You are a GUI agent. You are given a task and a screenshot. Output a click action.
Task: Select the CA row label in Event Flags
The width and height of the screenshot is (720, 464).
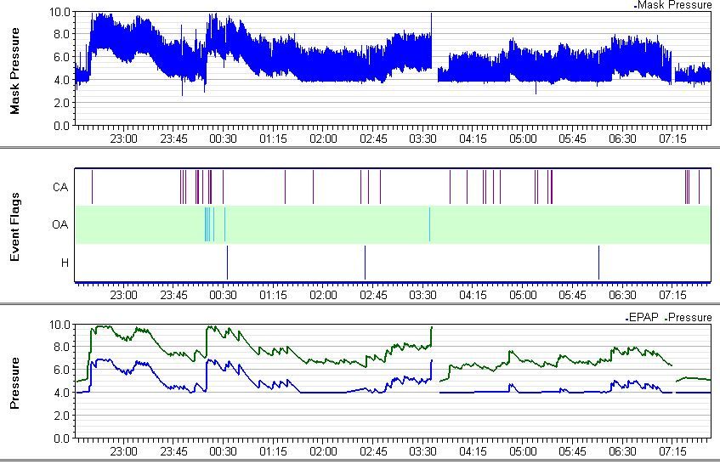61,187
